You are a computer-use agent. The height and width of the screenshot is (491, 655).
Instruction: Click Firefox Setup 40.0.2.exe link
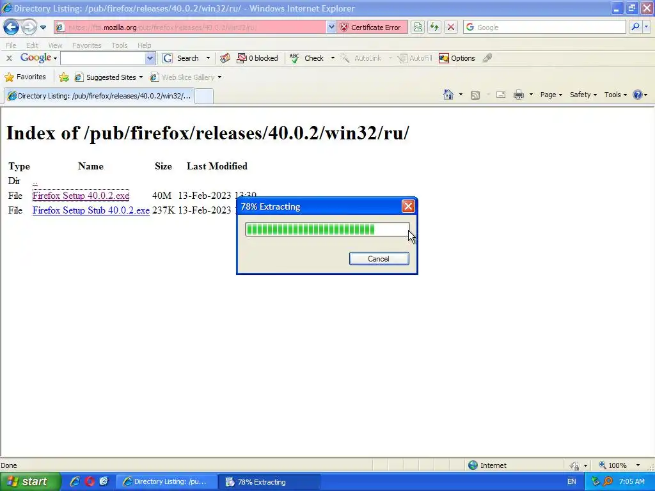coord(81,196)
